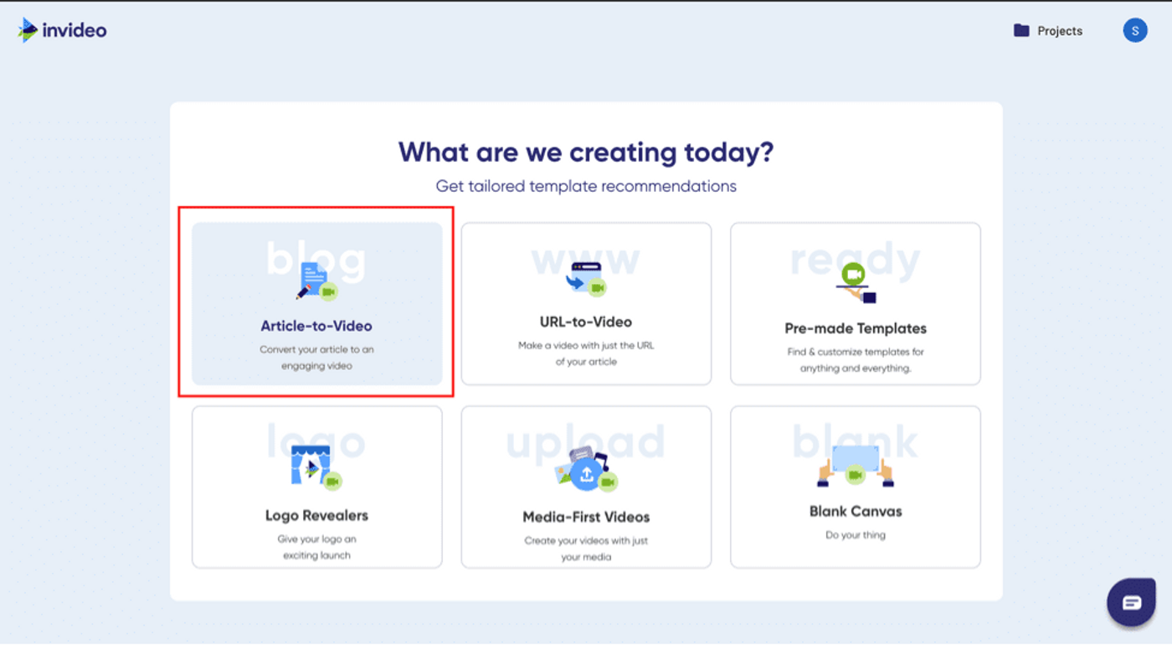Image resolution: width=1172 pixels, height=645 pixels.
Task: Pick the Logo Revealers title
Action: [316, 515]
